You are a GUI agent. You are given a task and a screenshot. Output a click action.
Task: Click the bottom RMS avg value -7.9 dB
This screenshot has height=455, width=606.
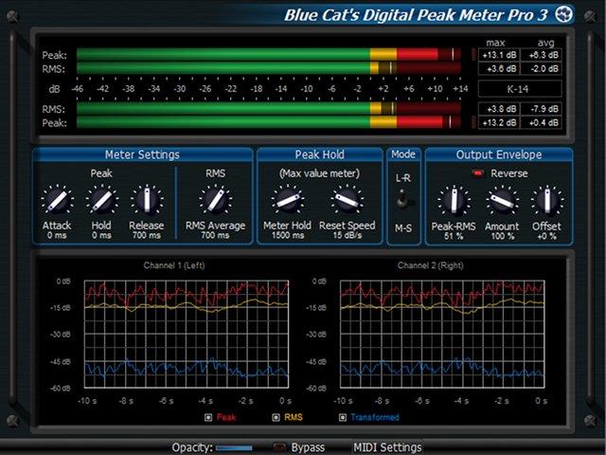tap(541, 109)
